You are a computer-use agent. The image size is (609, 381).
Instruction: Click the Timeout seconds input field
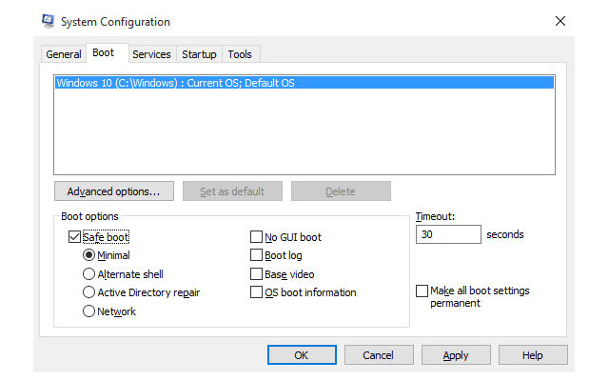tap(448, 234)
